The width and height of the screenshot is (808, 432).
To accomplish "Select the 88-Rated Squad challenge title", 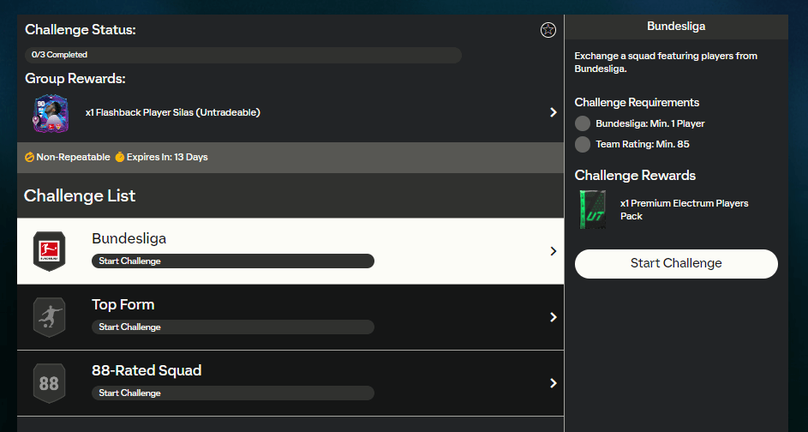I will coord(147,370).
